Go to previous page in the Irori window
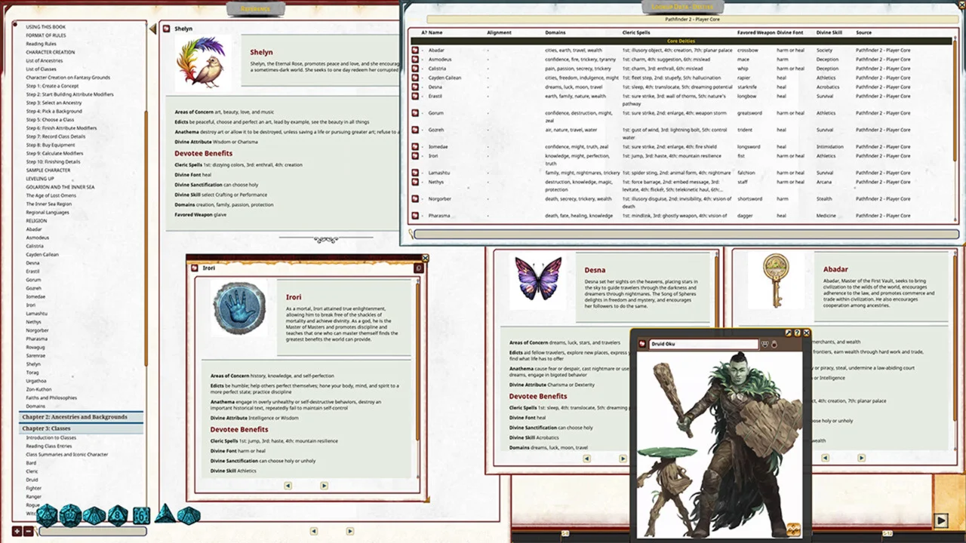 288,486
